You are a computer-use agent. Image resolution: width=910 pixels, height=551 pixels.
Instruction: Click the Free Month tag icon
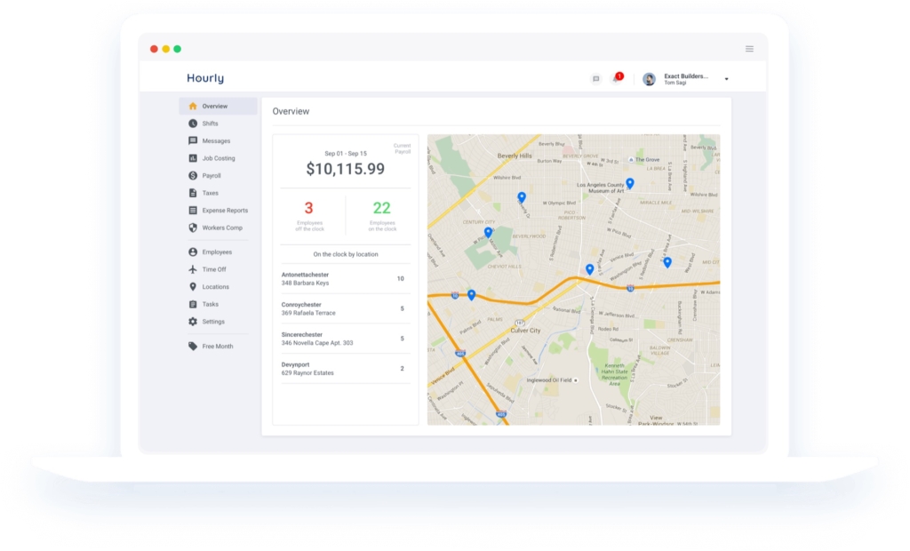193,347
